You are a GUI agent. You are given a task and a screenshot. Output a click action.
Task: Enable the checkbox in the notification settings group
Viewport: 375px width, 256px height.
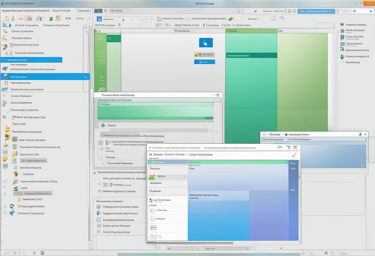(x=100, y=142)
